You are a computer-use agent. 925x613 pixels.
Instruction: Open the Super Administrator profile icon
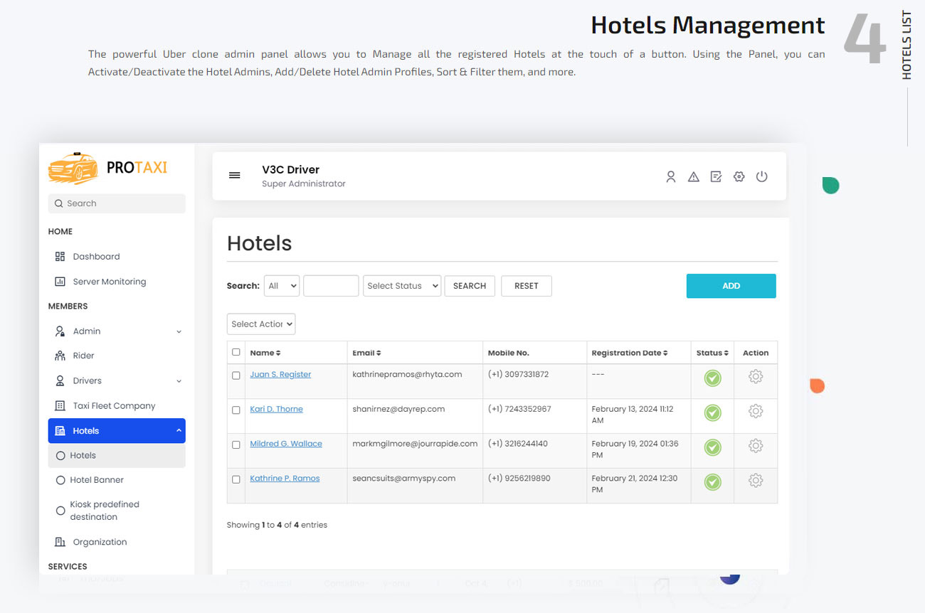670,176
